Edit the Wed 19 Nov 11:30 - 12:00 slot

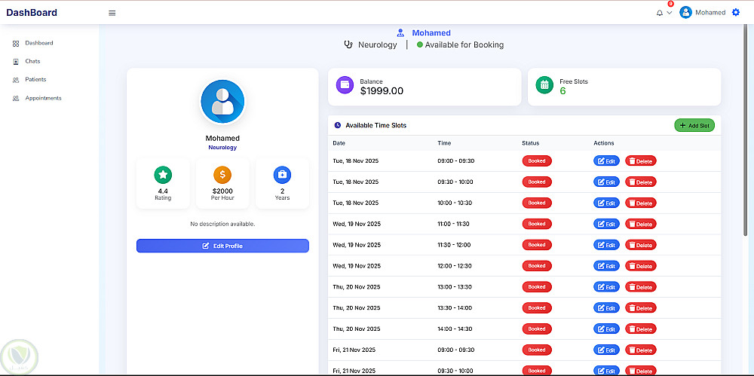[x=606, y=245]
